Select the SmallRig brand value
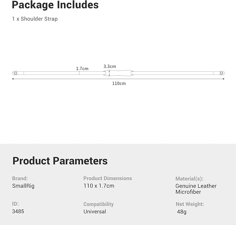The width and height of the screenshot is (236, 225). click(x=23, y=186)
